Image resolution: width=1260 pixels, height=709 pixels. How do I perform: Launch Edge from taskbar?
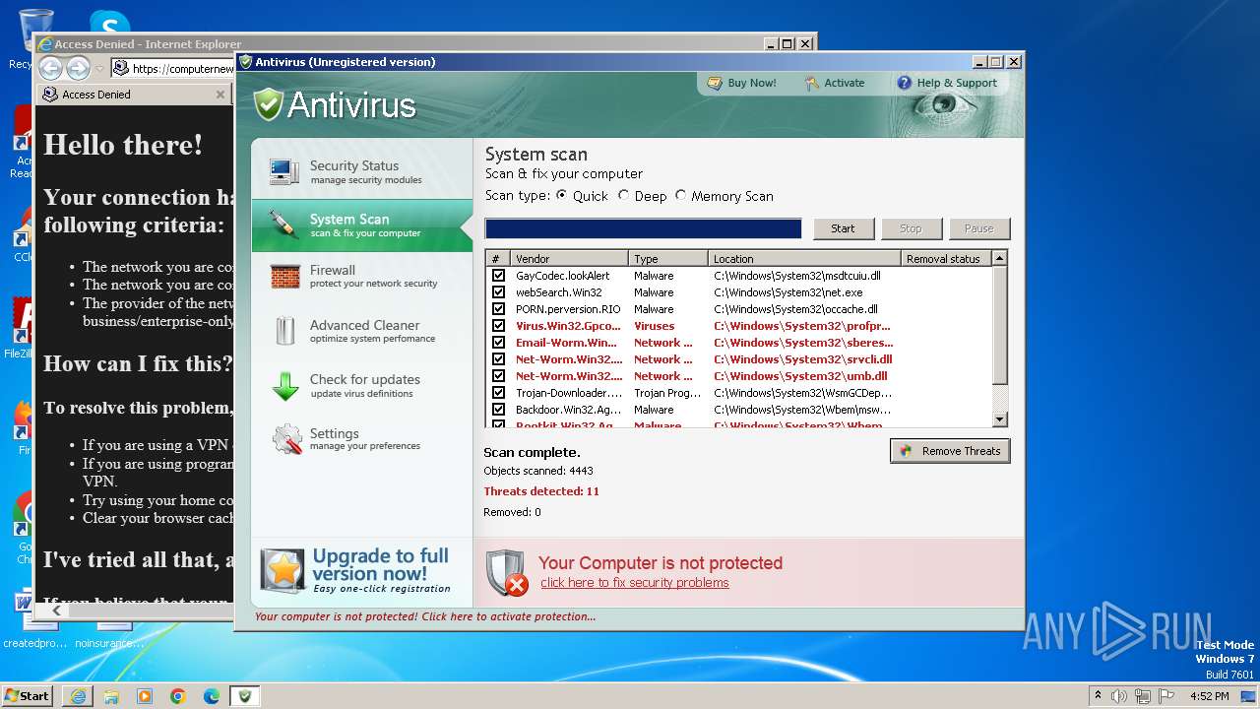click(212, 696)
